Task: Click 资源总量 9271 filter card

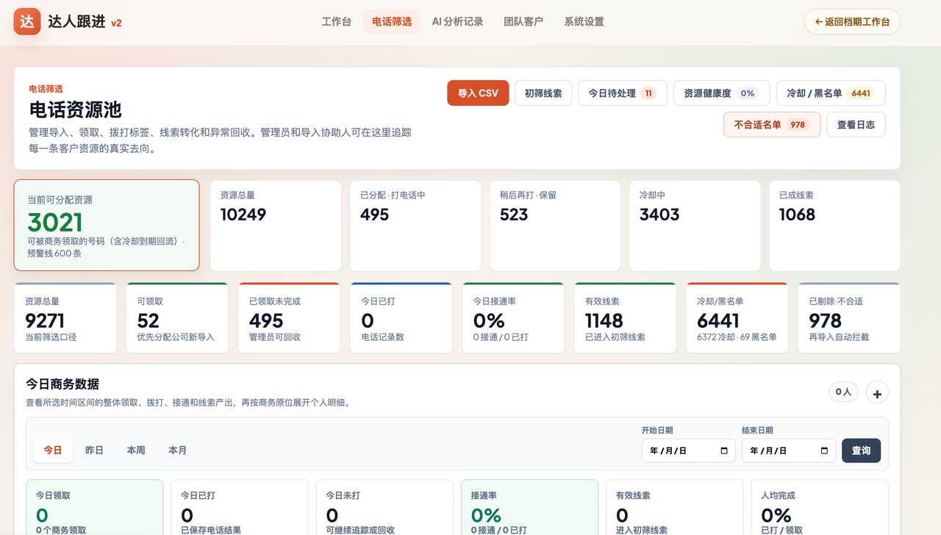Action: [65, 318]
